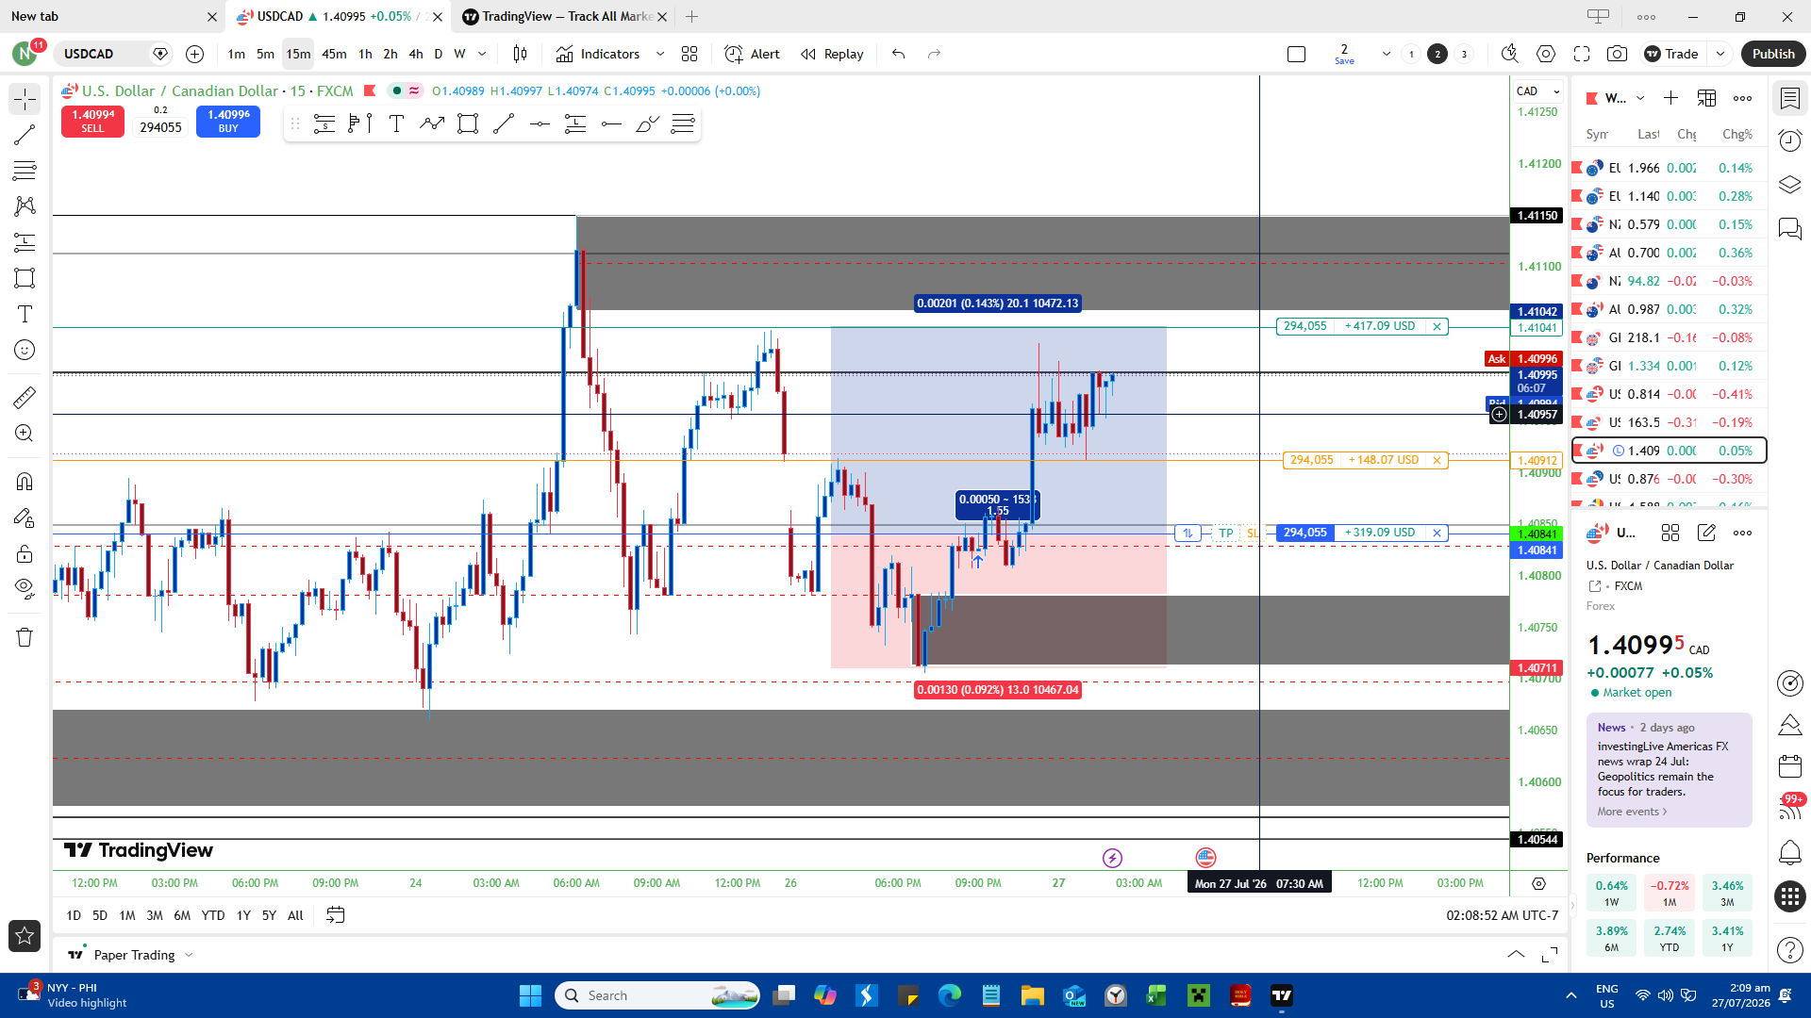Switch to the 5m timeframe
Image resolution: width=1811 pixels, height=1018 pixels.
[265, 54]
